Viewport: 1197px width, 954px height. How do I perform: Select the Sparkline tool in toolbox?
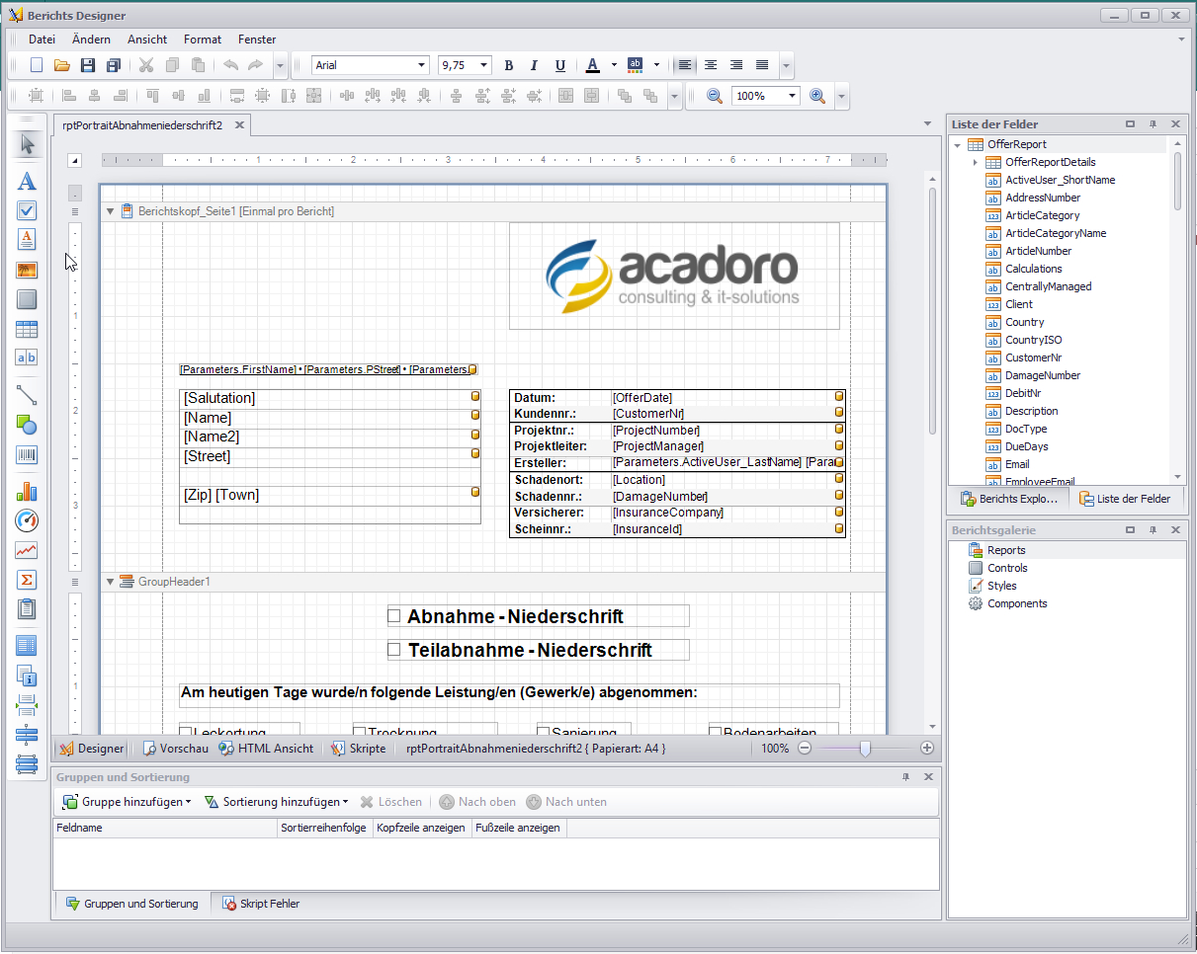tap(27, 550)
